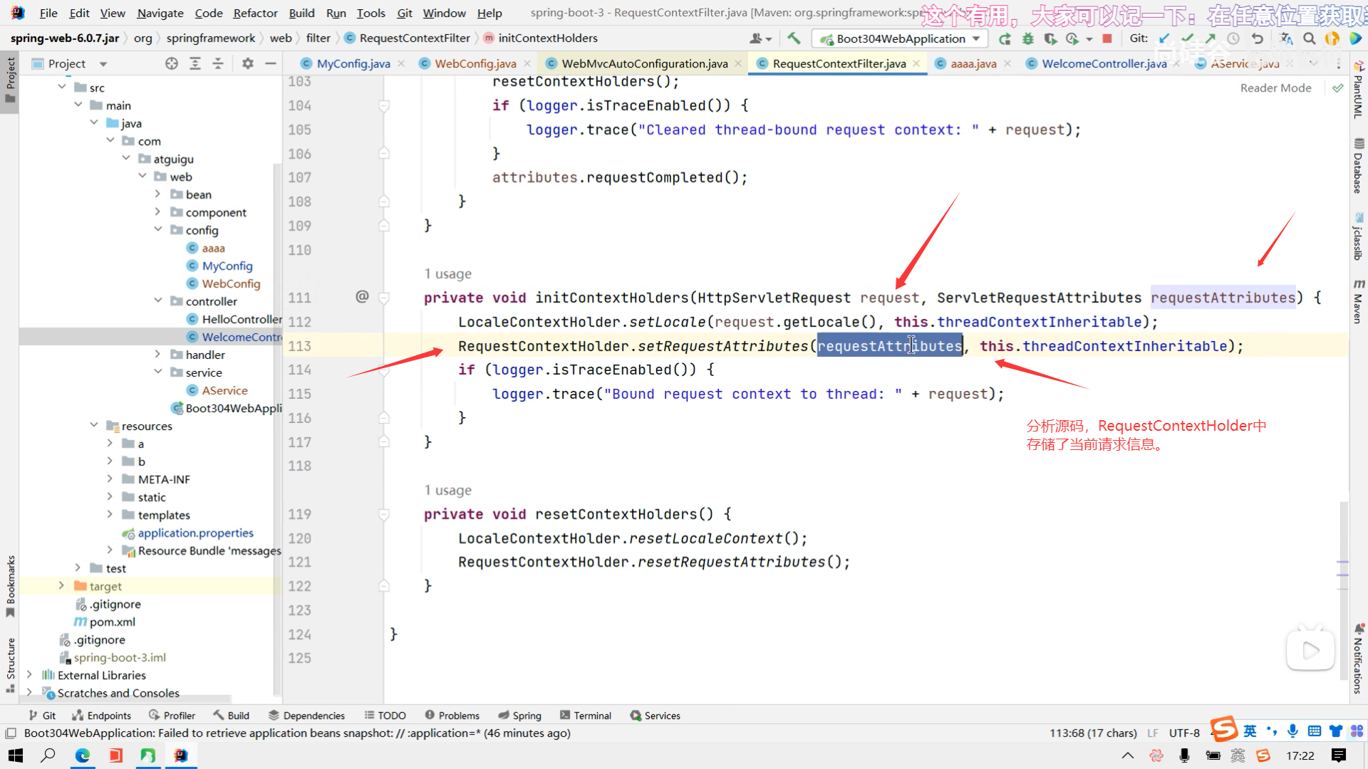Click the Select Opened File target icon
Viewport: 1368px width, 769px height.
[171, 63]
